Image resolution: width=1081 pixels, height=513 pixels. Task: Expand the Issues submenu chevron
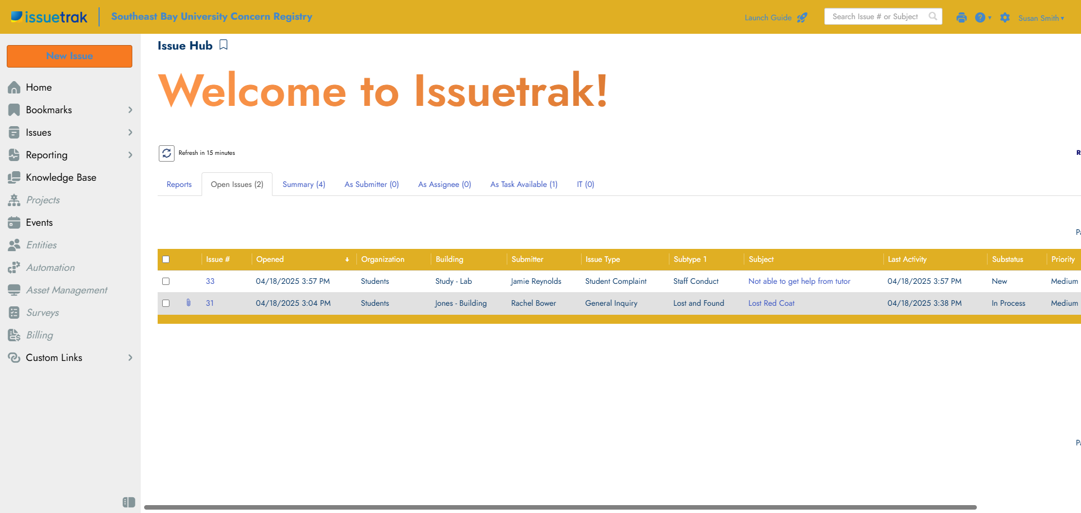(x=130, y=132)
